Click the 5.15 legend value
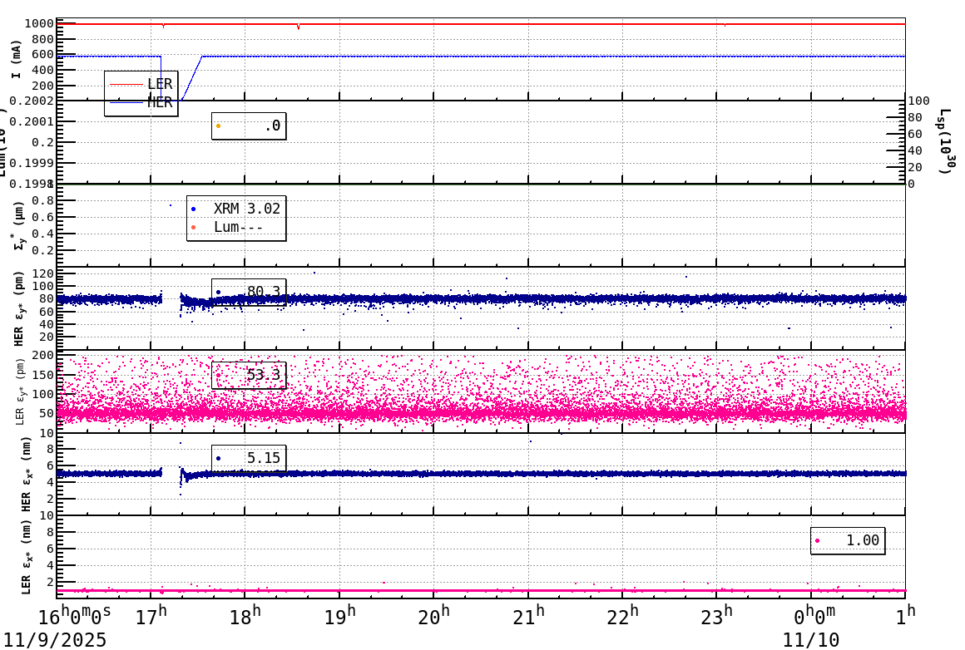Viewport: 965px width, 650px height. (x=264, y=457)
